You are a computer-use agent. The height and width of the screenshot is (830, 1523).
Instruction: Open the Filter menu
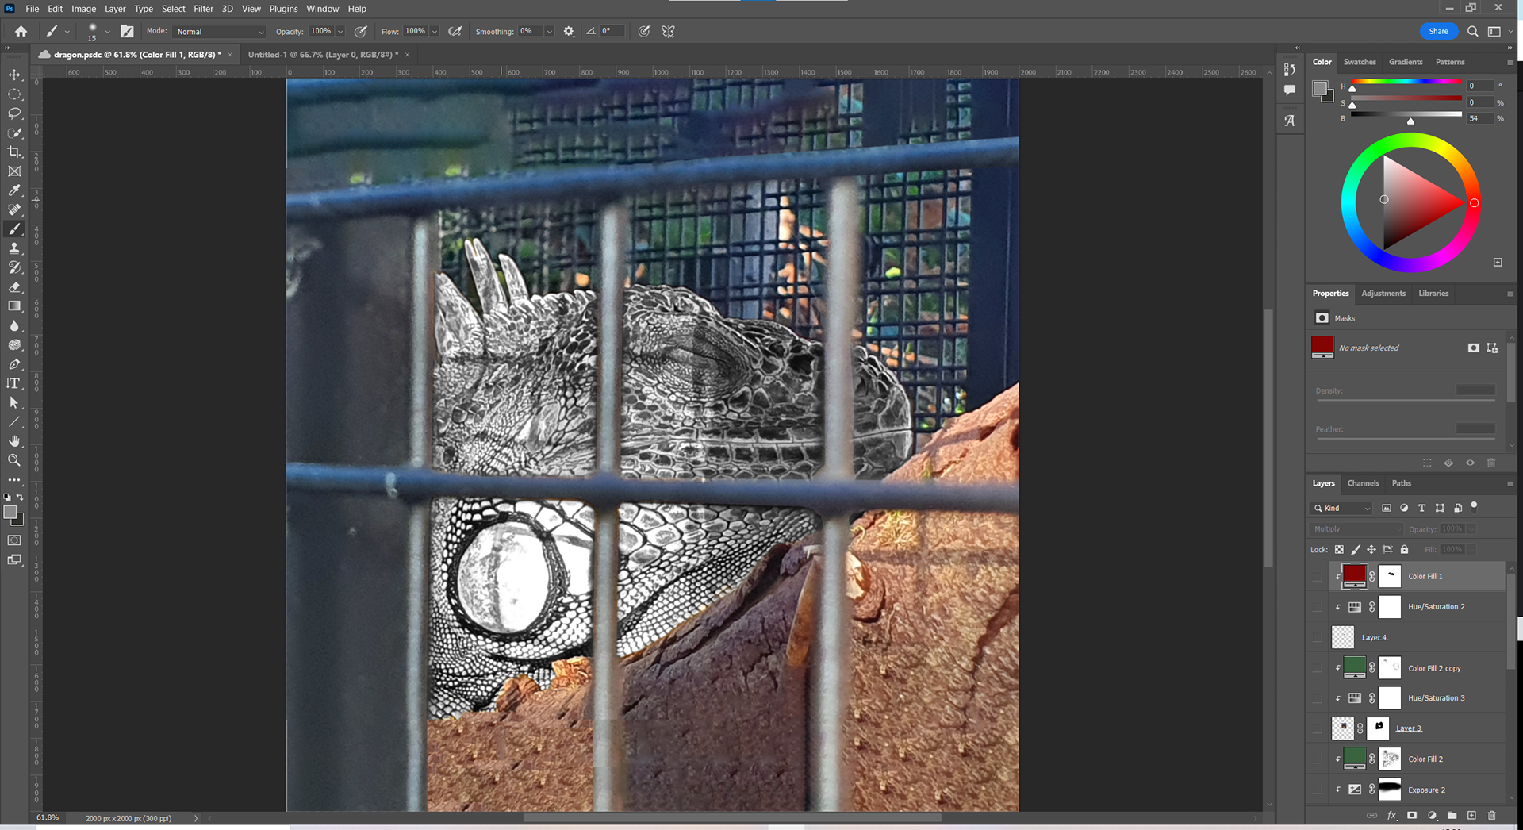point(203,9)
